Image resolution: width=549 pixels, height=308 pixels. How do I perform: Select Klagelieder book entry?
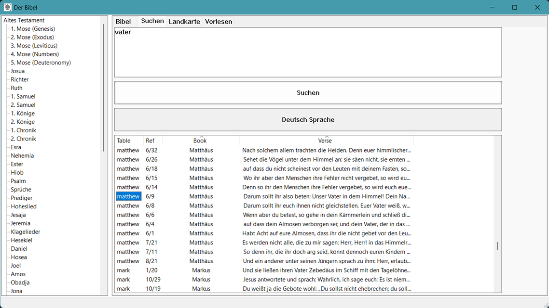click(x=25, y=232)
